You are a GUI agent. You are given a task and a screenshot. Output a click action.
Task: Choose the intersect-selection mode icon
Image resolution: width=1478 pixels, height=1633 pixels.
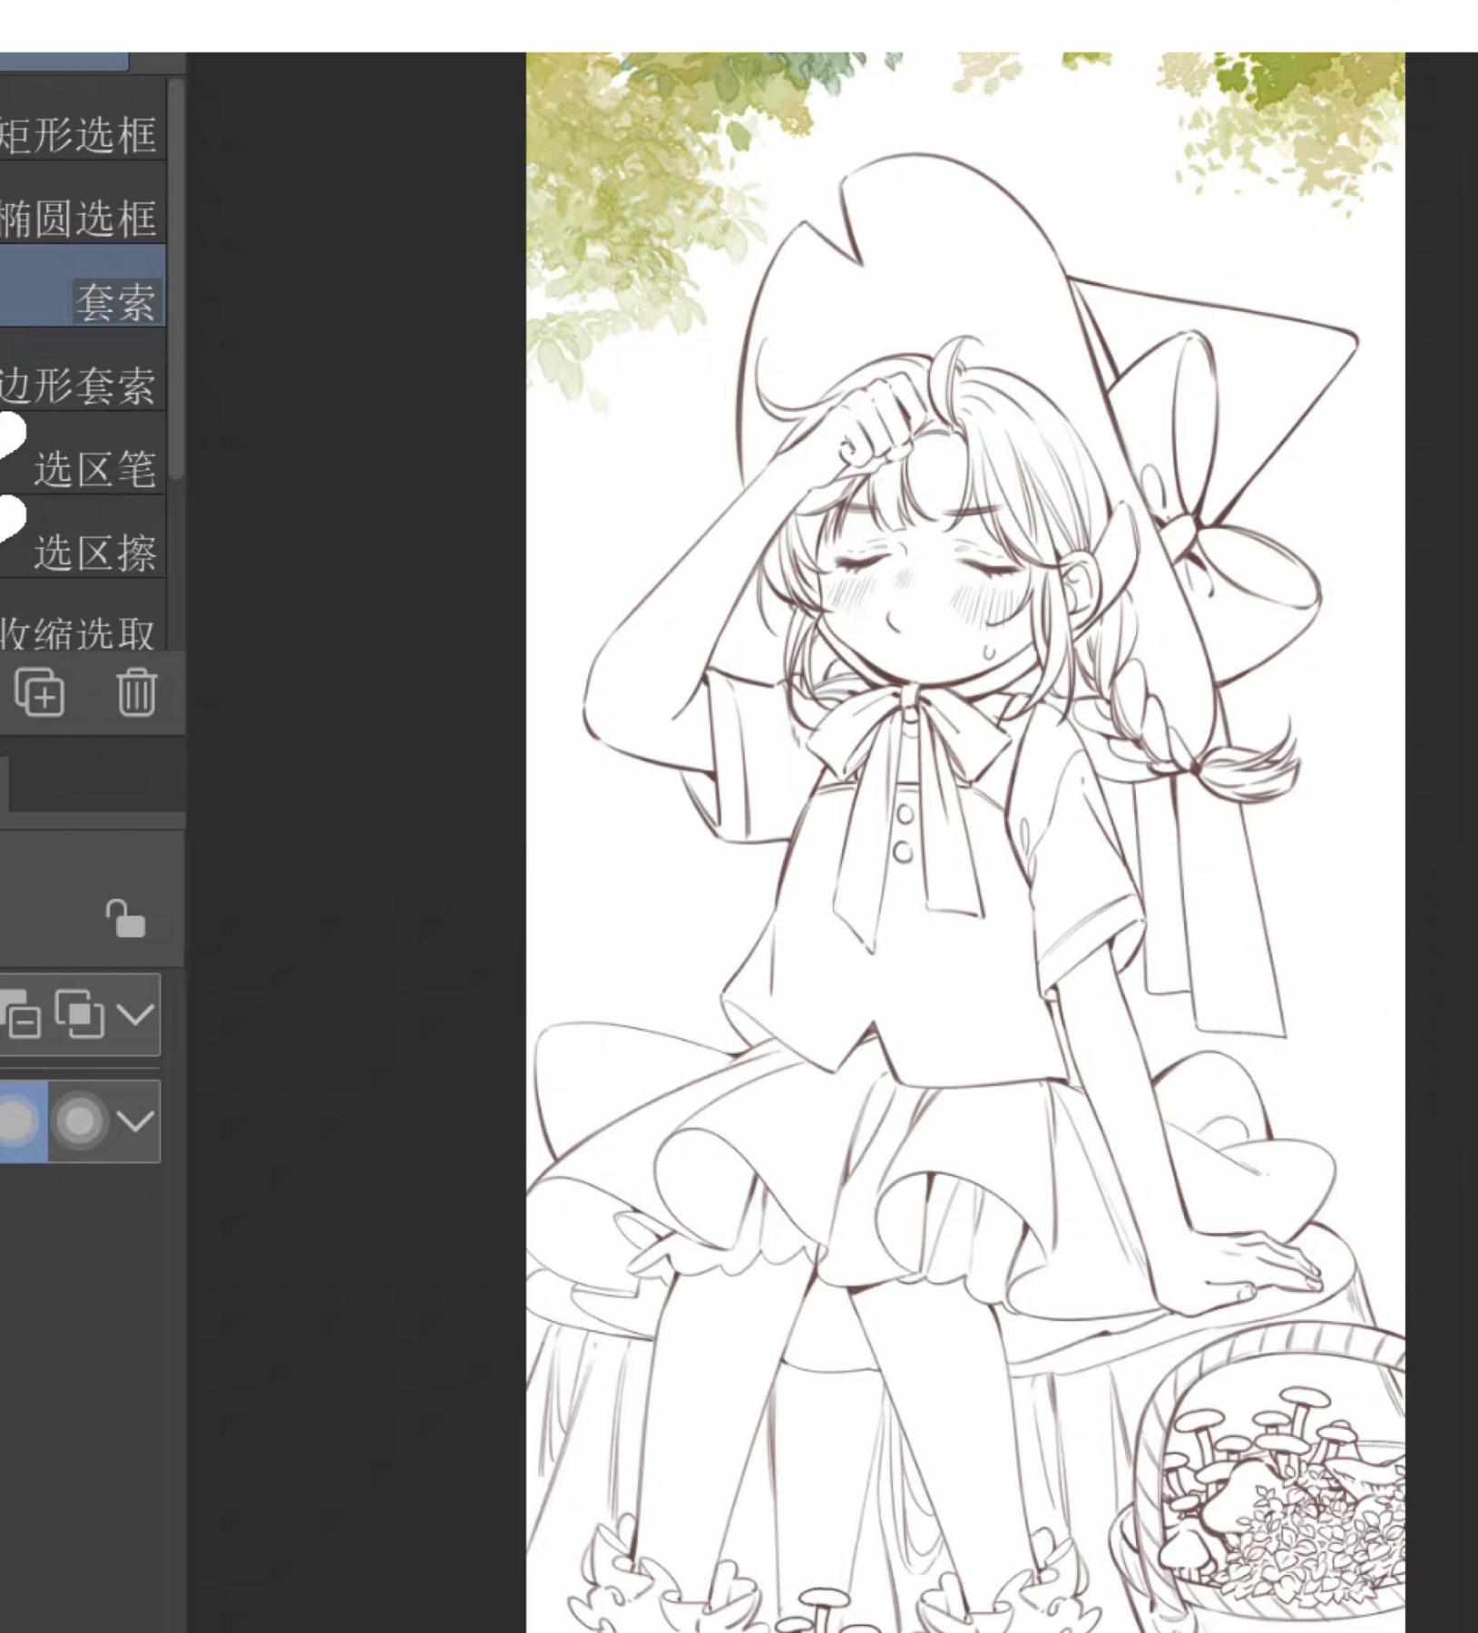[x=79, y=1014]
